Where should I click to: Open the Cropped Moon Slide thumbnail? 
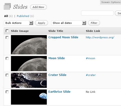click(x=29, y=45)
